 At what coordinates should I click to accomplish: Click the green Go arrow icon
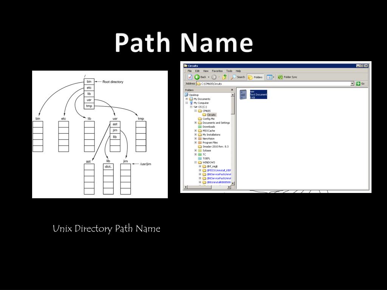point(358,84)
